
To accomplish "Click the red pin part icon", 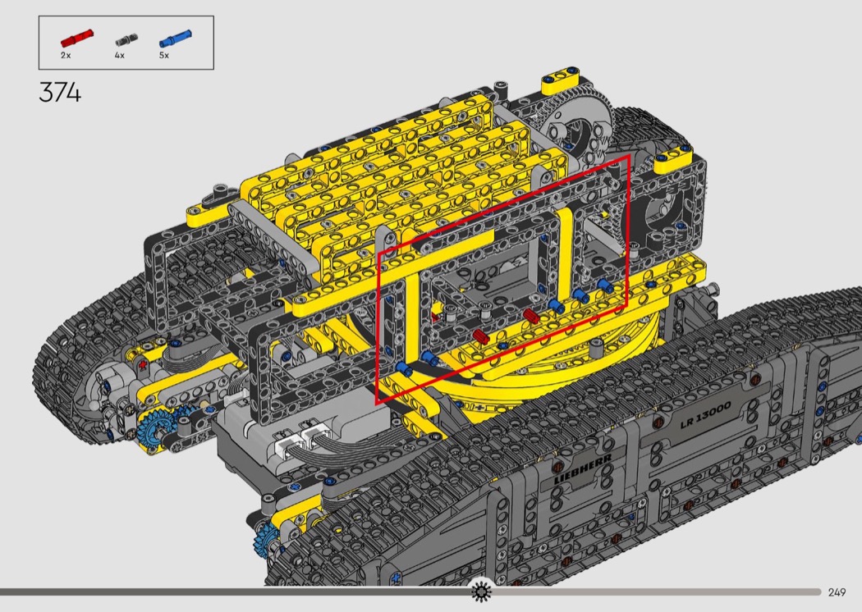I will tap(77, 38).
